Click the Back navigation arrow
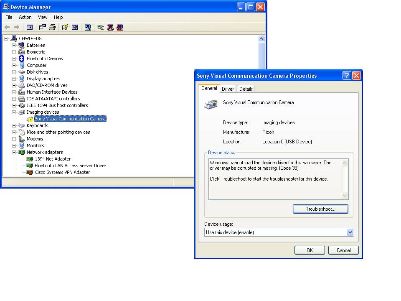Image resolution: width=401 pixels, height=301 pixels. (x=7, y=27)
